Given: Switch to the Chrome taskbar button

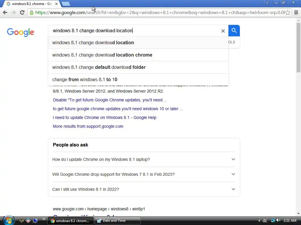Looking at the screenshot, I should 70,221.
